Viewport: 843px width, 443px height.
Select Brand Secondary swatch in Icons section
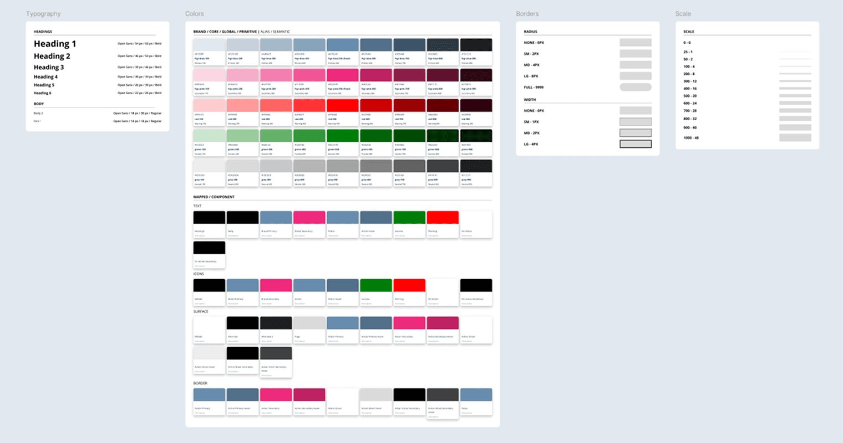(276, 292)
